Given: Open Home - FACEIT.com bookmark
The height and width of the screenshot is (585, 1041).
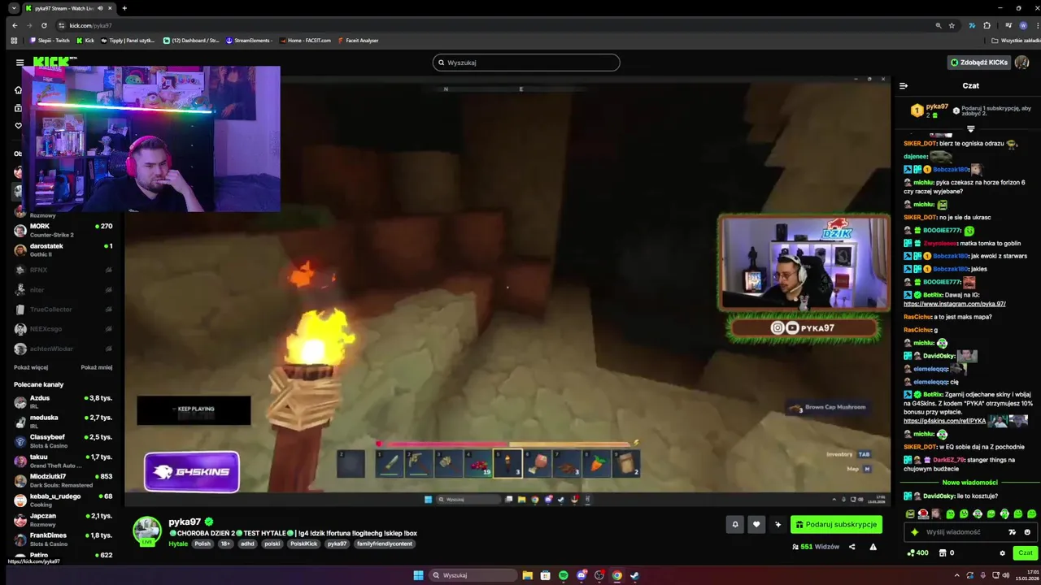Looking at the screenshot, I should pyautogui.click(x=304, y=40).
